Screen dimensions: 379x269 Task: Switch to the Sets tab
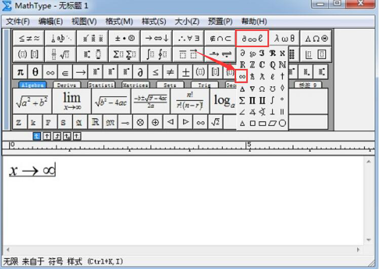[x=170, y=85]
